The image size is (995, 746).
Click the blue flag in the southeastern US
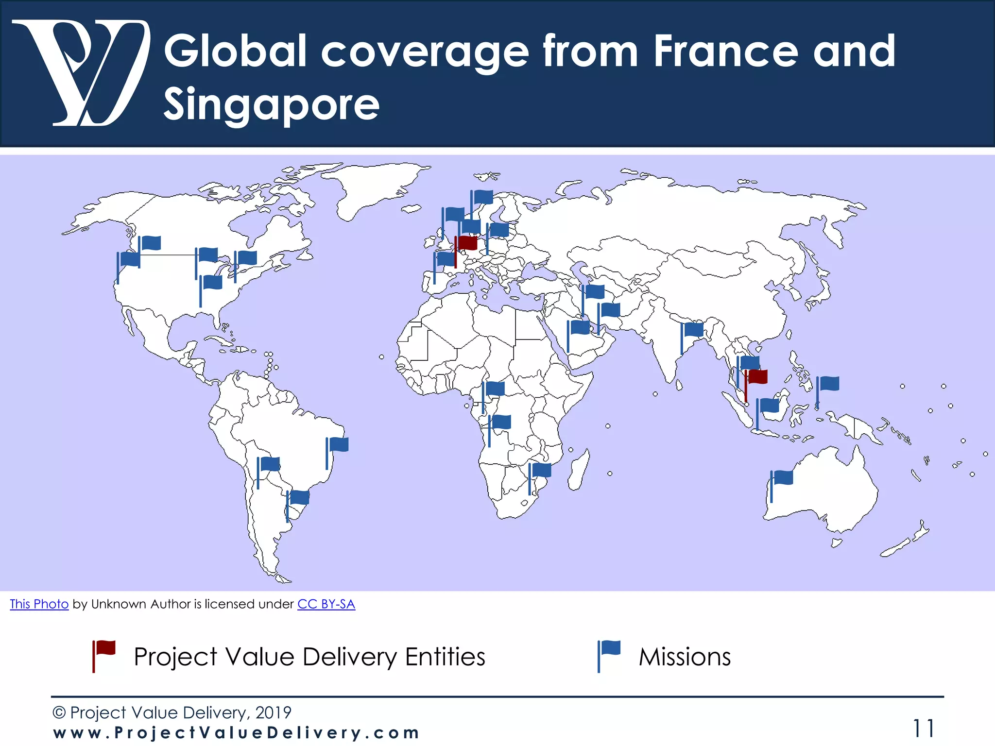(x=211, y=291)
